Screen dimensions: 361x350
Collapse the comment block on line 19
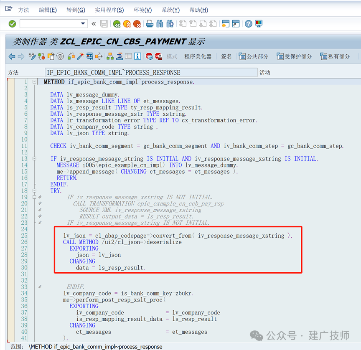pos(34,197)
